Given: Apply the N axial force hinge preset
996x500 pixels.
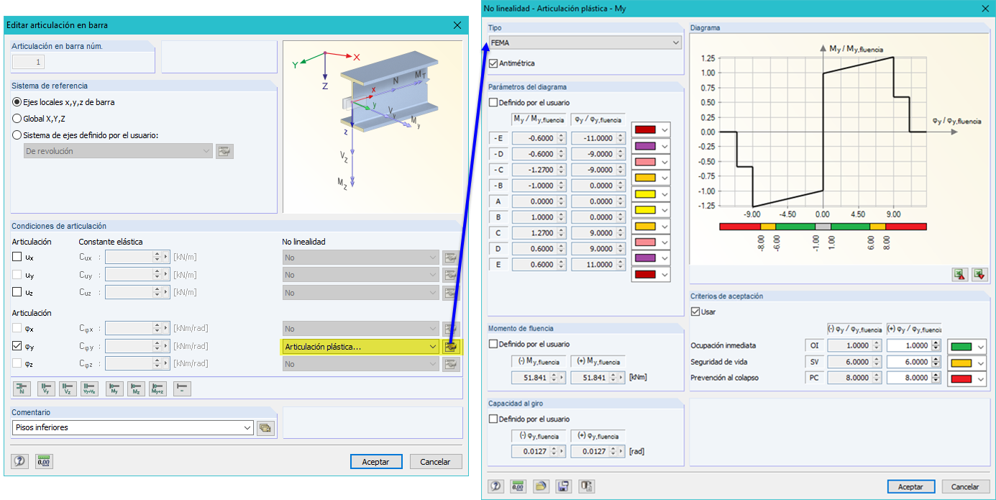Looking at the screenshot, I should pyautogui.click(x=22, y=389).
